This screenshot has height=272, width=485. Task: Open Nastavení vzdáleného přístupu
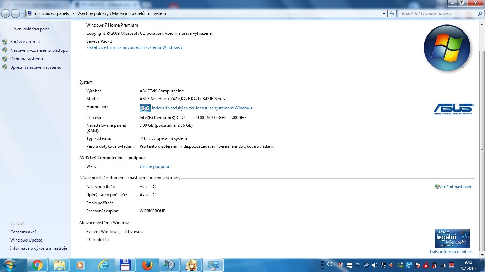[x=39, y=50]
